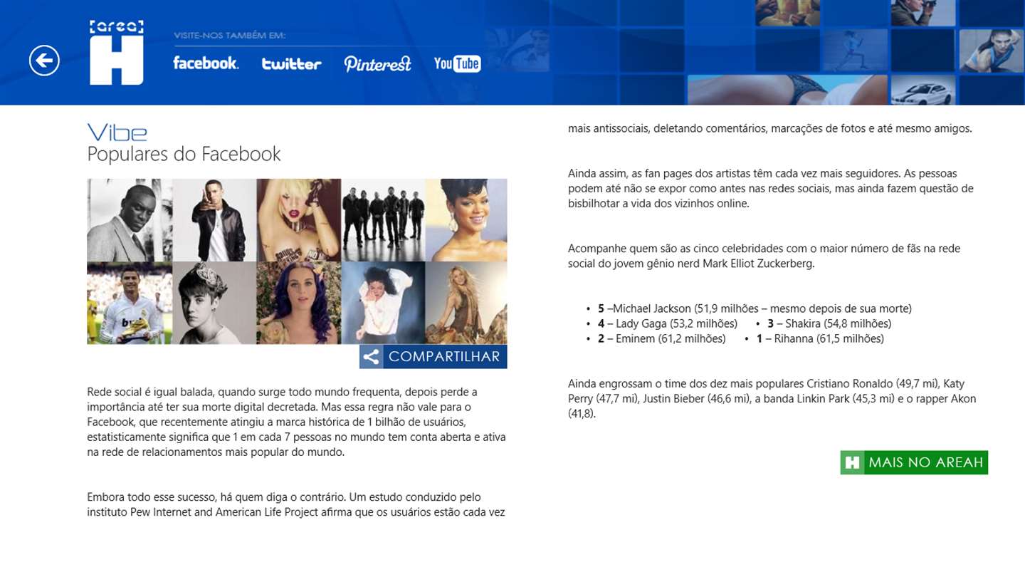Click the text VISITE-NOS TAMBÉM EM
This screenshot has height=577, width=1025.
(230, 36)
